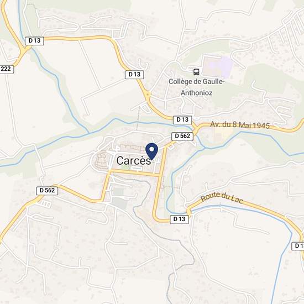Click the yellow road junction by the 222 shield
This screenshot has width=304, height=304.
point(24,51)
